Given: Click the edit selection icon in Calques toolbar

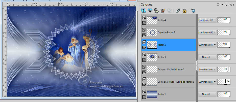Looking at the screenshot, I should [163, 11].
